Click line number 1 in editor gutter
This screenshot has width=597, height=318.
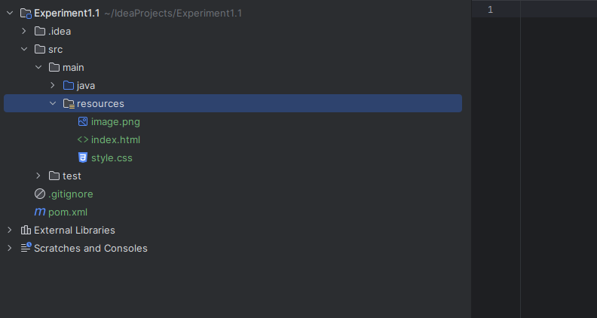click(491, 10)
